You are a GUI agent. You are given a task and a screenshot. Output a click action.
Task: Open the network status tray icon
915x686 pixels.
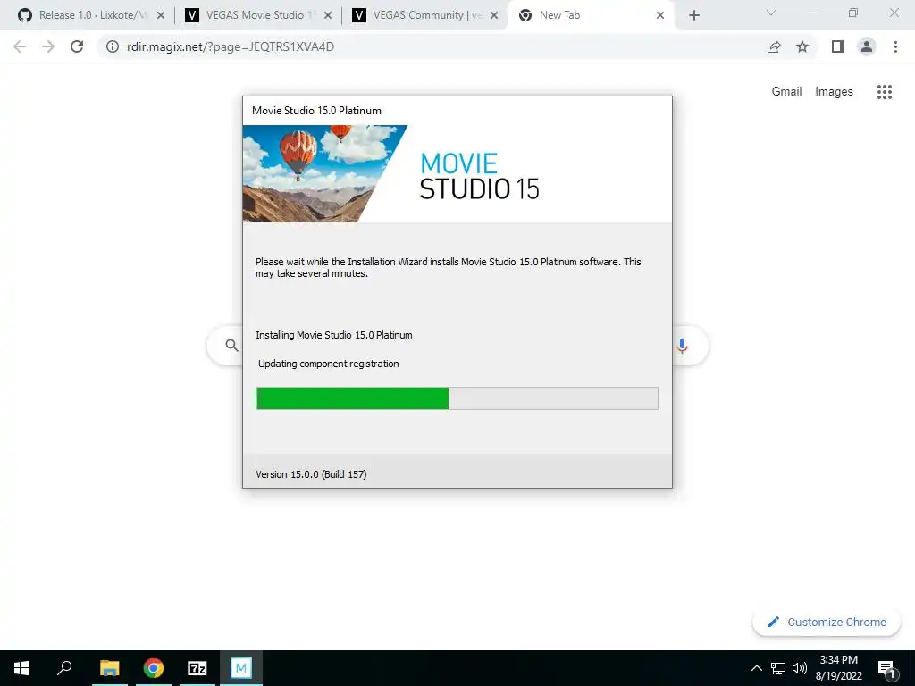coord(778,668)
